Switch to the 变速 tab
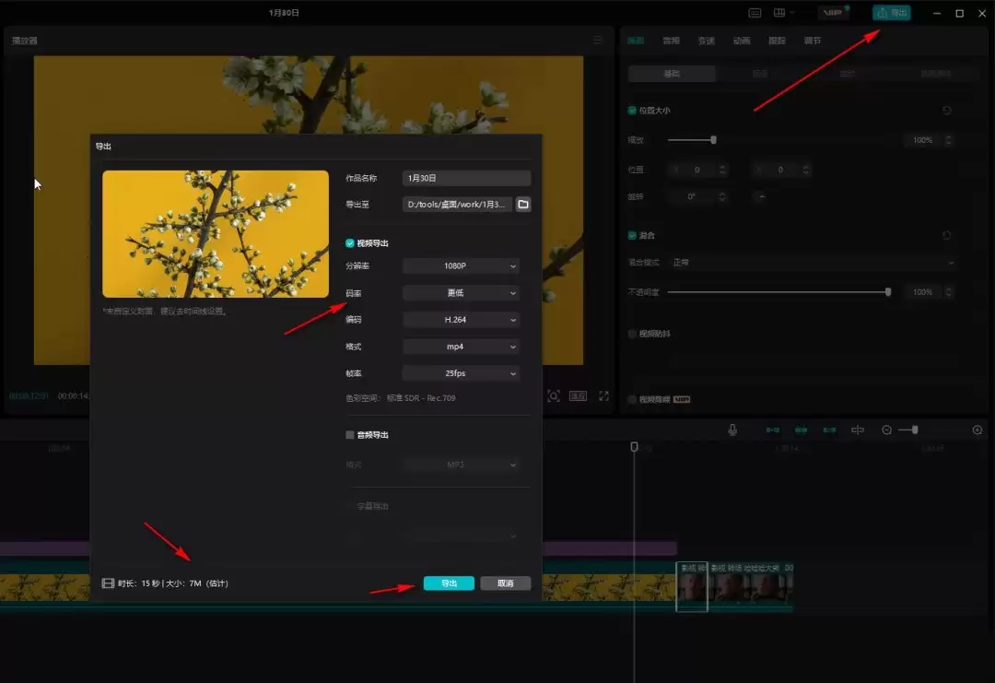Image resolution: width=995 pixels, height=683 pixels. point(706,41)
